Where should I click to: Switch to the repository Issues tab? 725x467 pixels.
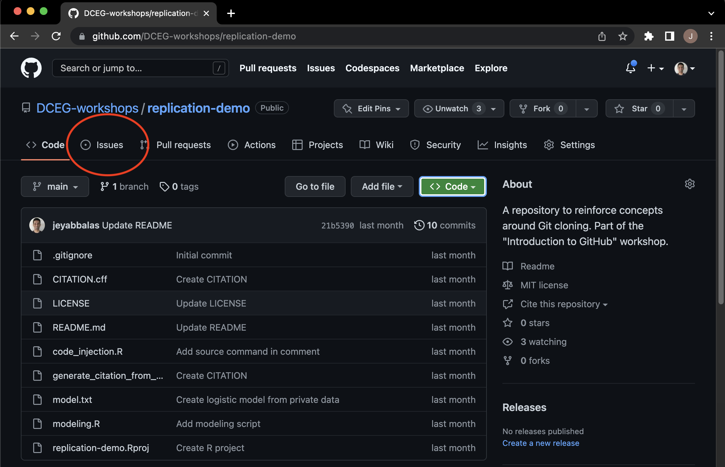click(102, 145)
